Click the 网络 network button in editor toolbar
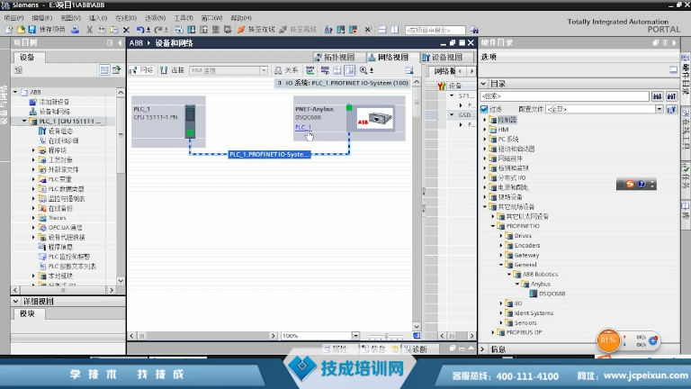The height and width of the screenshot is (389, 691). (x=142, y=69)
